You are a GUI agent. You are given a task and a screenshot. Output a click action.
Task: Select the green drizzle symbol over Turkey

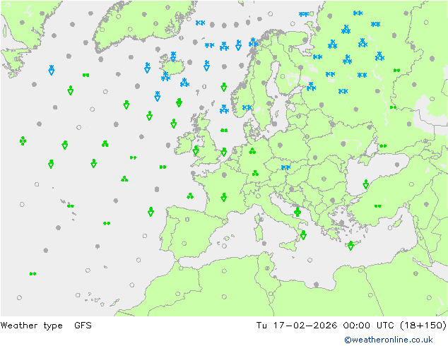[x=378, y=205]
